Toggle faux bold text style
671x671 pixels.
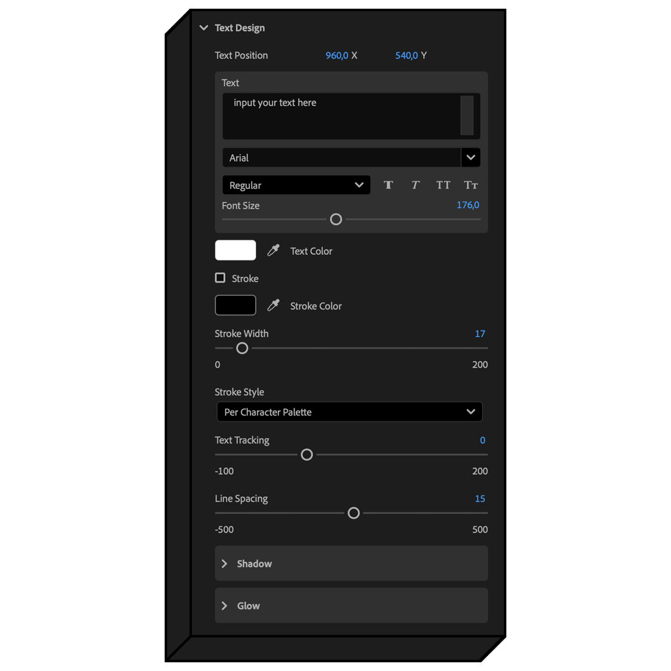tap(388, 185)
